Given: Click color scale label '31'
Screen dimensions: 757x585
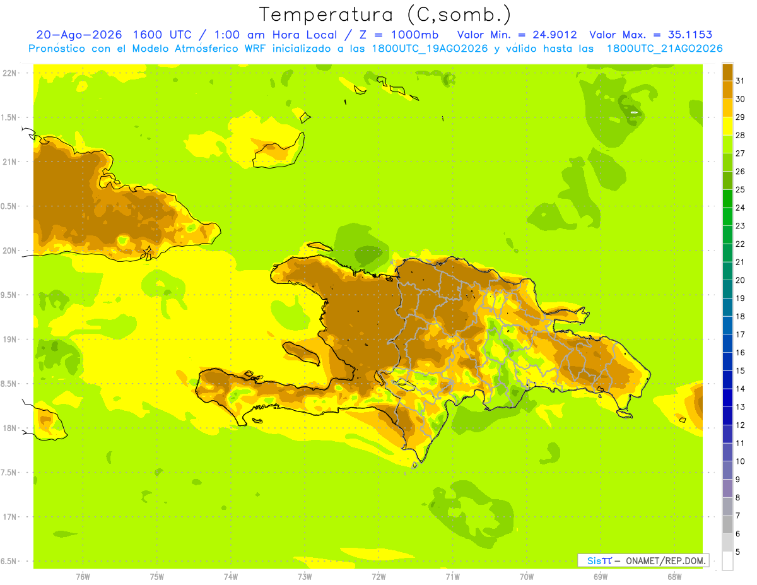Looking at the screenshot, I should [x=741, y=81].
